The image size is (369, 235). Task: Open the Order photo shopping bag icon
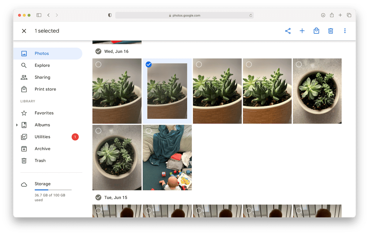(x=316, y=31)
